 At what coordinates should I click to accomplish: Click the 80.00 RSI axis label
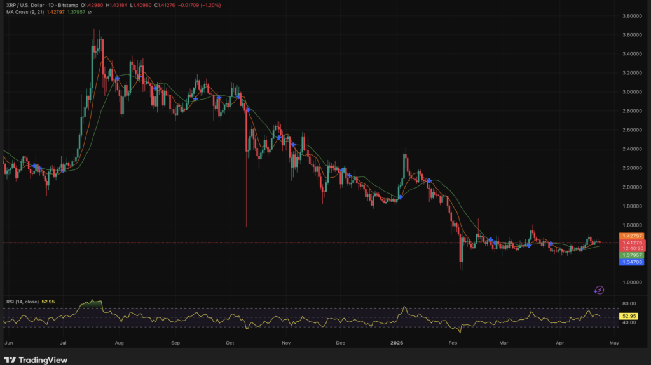click(629, 303)
